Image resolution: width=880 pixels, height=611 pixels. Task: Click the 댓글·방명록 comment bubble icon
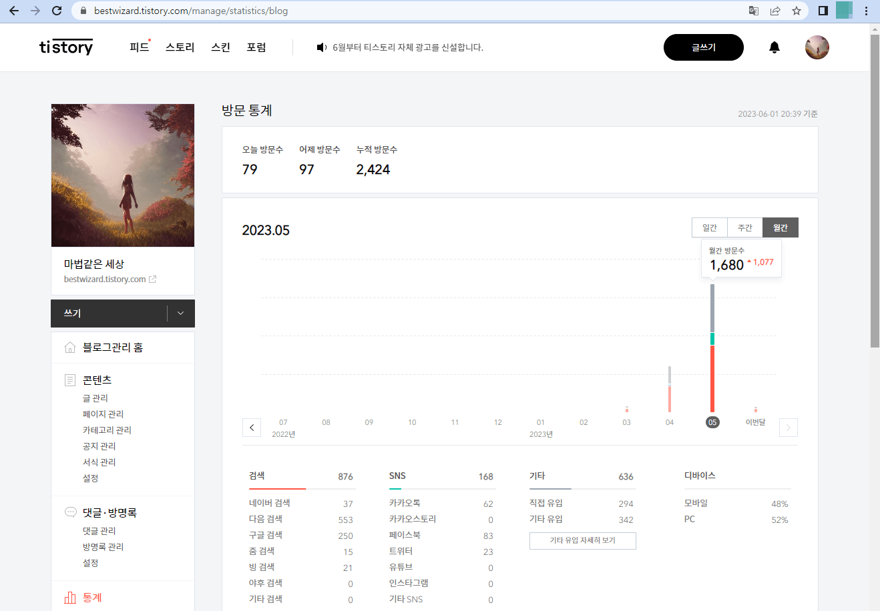tap(70, 512)
